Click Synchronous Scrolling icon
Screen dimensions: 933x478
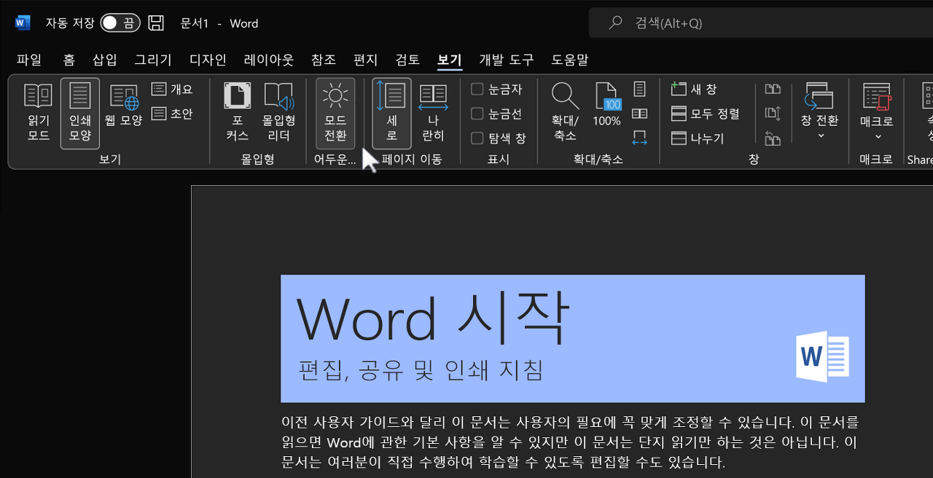click(x=773, y=114)
